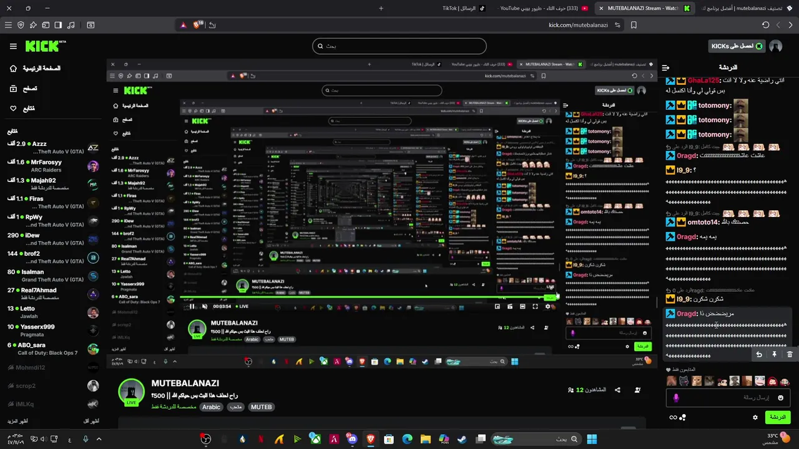The height and width of the screenshot is (449, 799).
Task: Go to the Kick logo home
Action: (45, 46)
